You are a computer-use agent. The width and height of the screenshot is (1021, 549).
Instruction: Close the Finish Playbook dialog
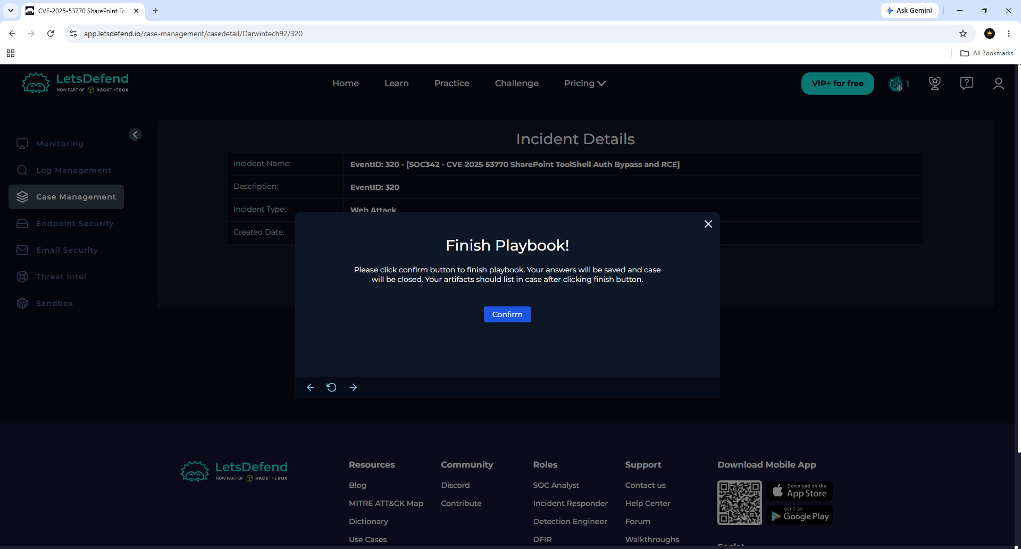click(708, 224)
